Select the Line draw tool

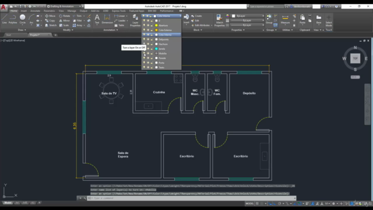4,19
